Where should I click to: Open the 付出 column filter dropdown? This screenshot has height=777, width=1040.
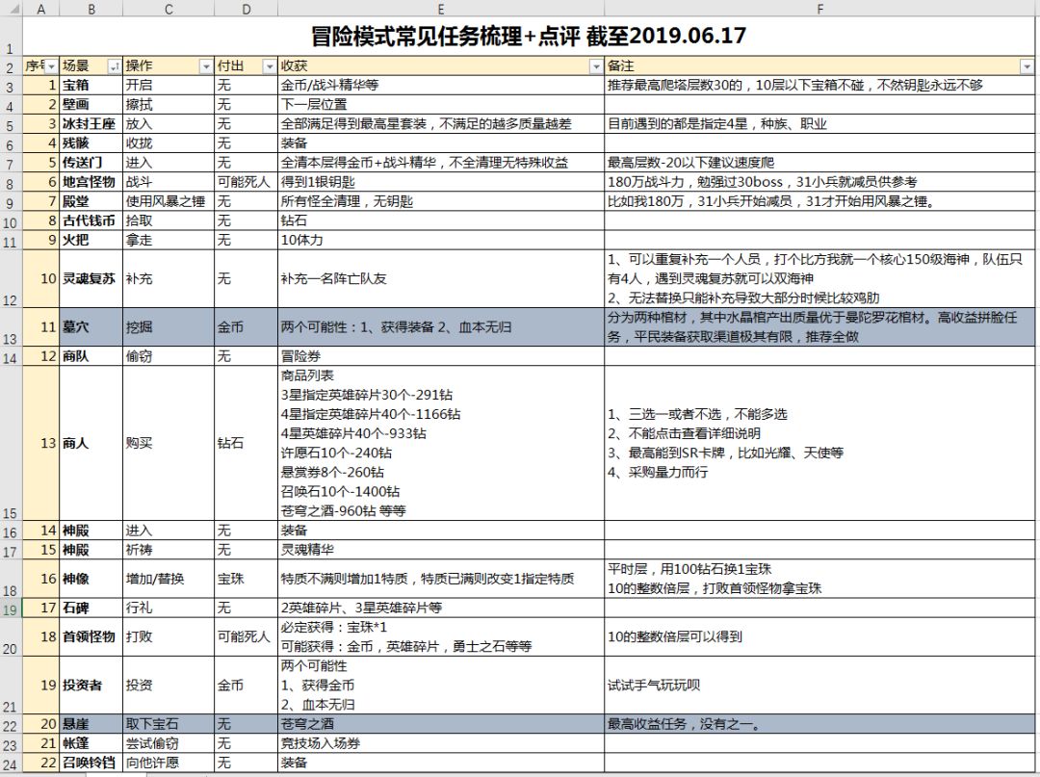pos(269,66)
